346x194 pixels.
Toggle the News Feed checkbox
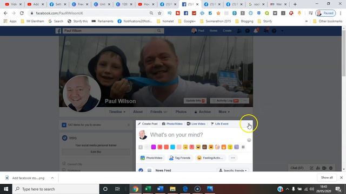click(141, 170)
